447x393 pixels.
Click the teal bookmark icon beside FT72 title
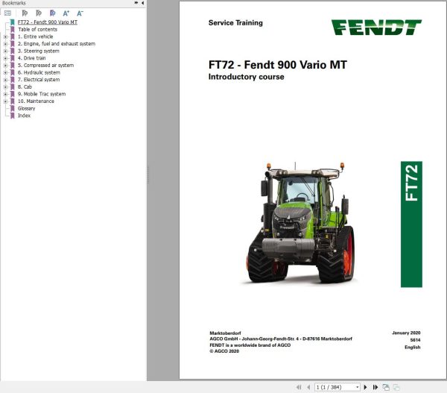12,22
